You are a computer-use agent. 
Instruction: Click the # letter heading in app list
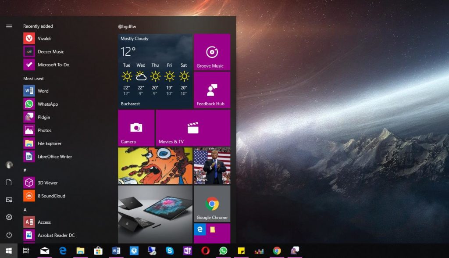point(25,170)
